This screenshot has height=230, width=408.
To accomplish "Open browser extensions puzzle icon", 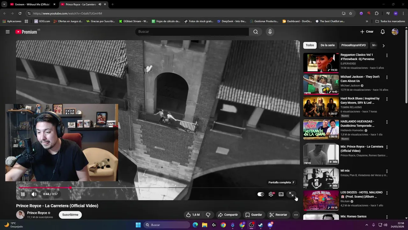I will point(376,13).
